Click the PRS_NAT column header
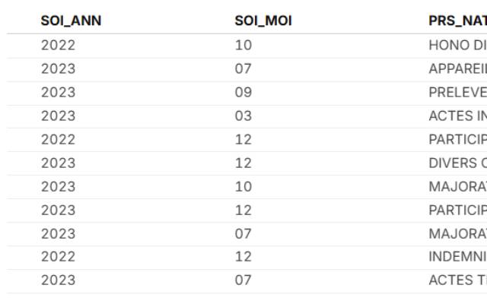The image size is (487, 304). [x=457, y=21]
